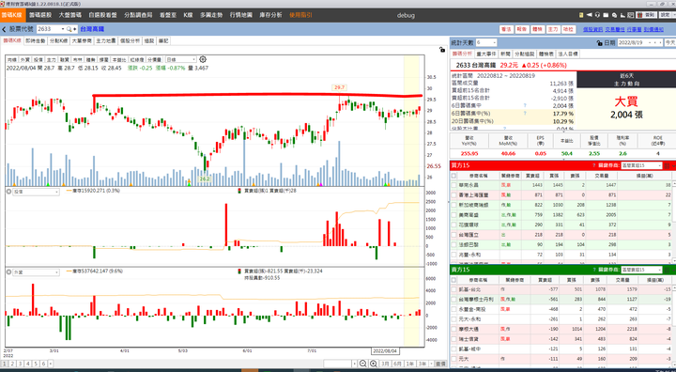Click the columns icon in 賣方15 header
This screenshot has width=676, height=372.
667,270
